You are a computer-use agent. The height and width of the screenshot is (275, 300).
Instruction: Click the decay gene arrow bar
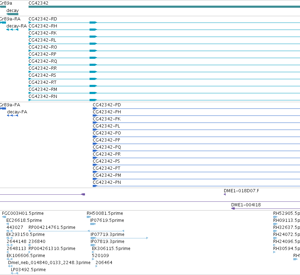click(12, 14)
